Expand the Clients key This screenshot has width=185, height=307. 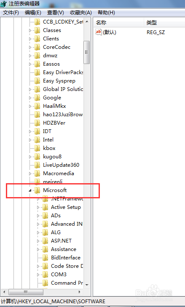point(30,39)
